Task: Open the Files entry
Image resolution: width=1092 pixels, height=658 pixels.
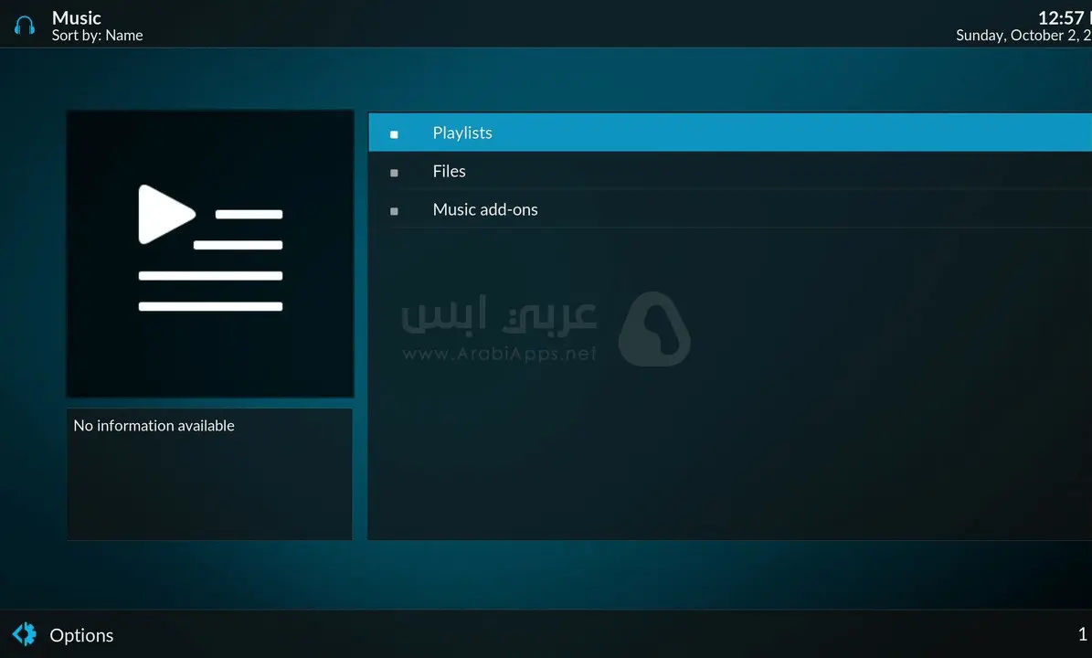Action: [x=449, y=171]
